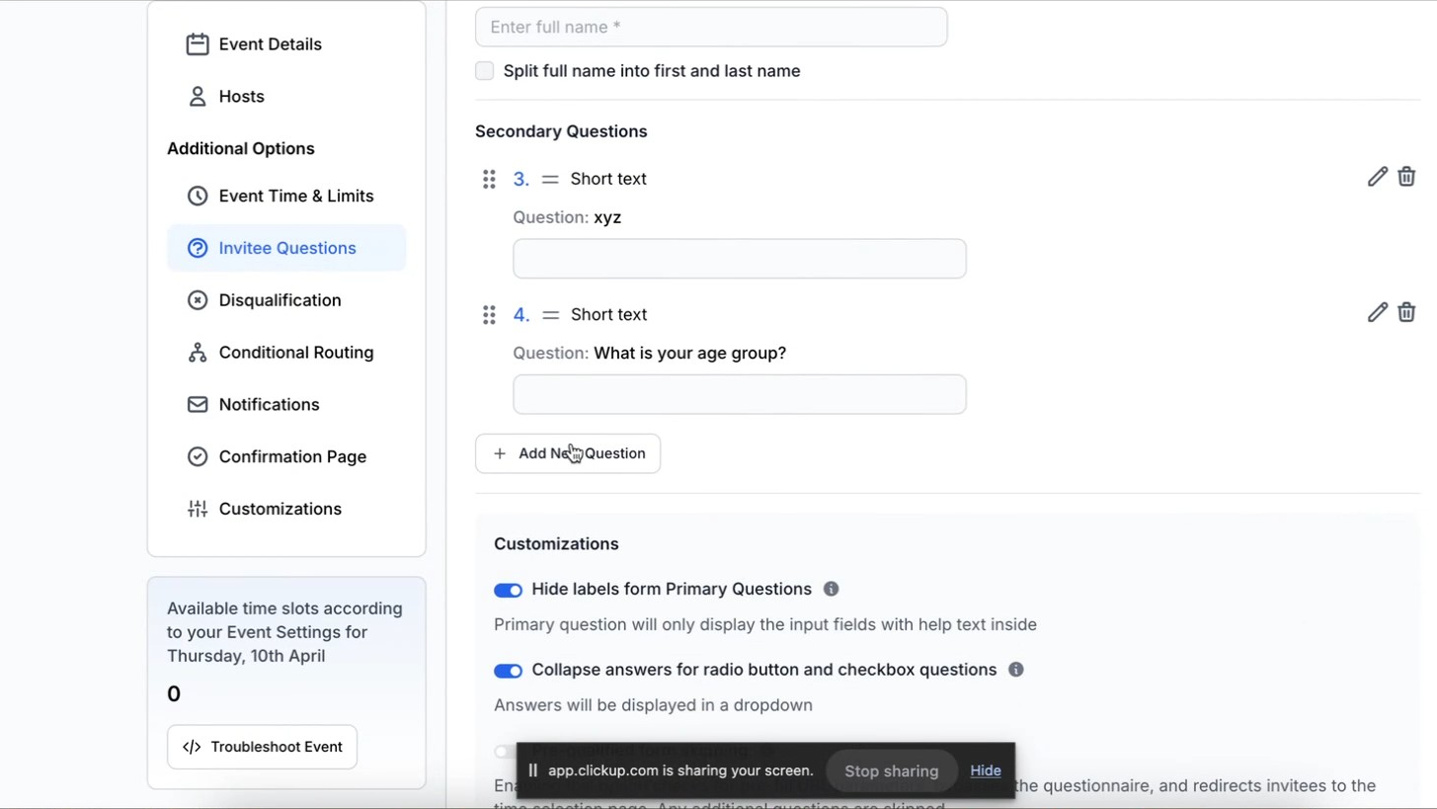The width and height of the screenshot is (1437, 809).
Task: Click the drag handle for question 3
Action: click(x=489, y=179)
